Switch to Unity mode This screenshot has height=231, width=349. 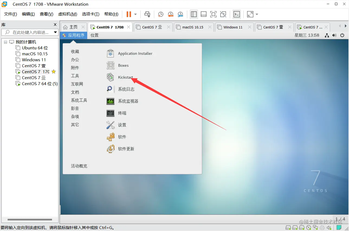coord(223,14)
